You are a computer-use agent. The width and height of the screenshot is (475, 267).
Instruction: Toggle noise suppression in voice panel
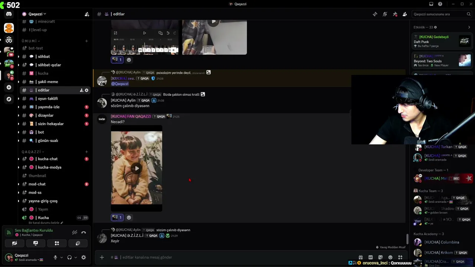coord(75,233)
